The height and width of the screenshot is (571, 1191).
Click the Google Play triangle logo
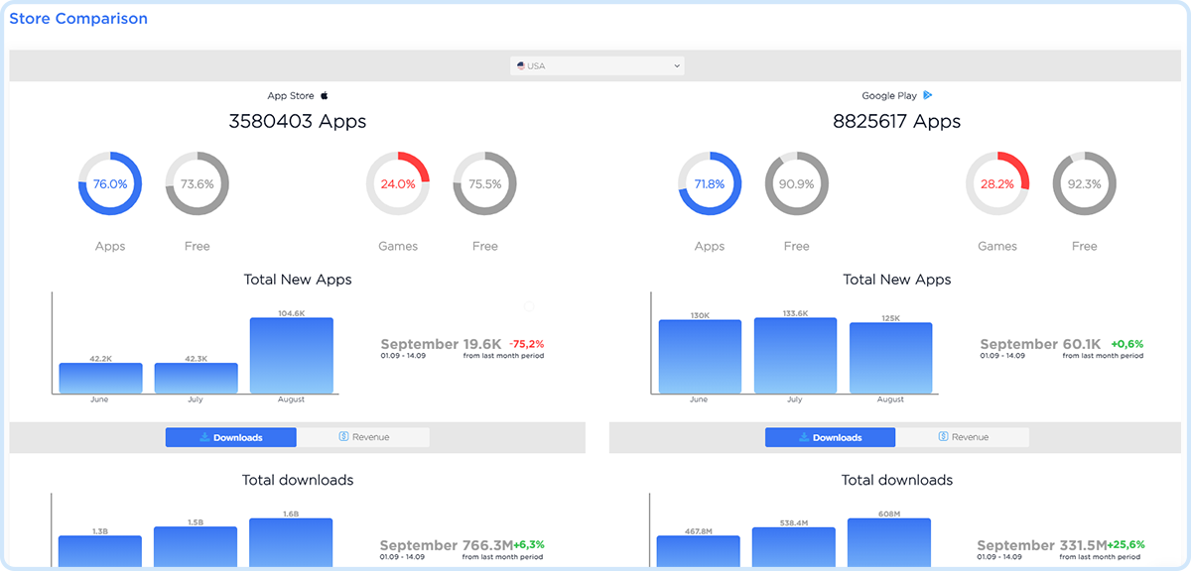click(x=928, y=96)
